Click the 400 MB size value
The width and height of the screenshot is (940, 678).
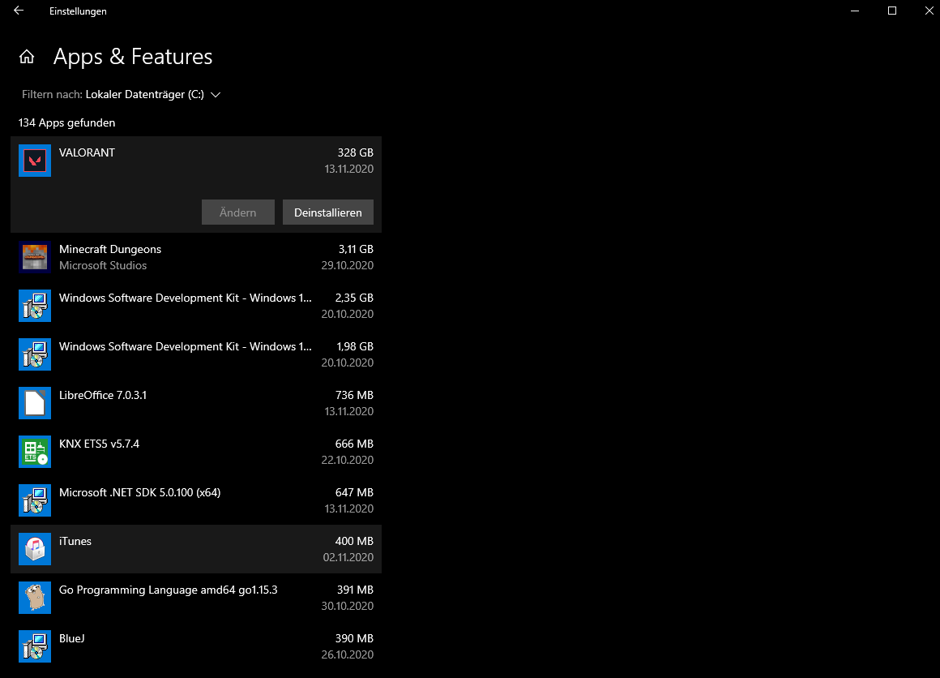click(354, 541)
